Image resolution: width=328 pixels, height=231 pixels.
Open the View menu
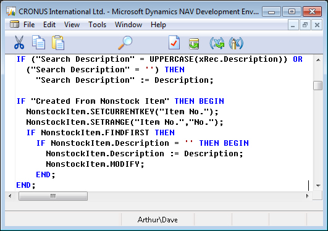72,25
